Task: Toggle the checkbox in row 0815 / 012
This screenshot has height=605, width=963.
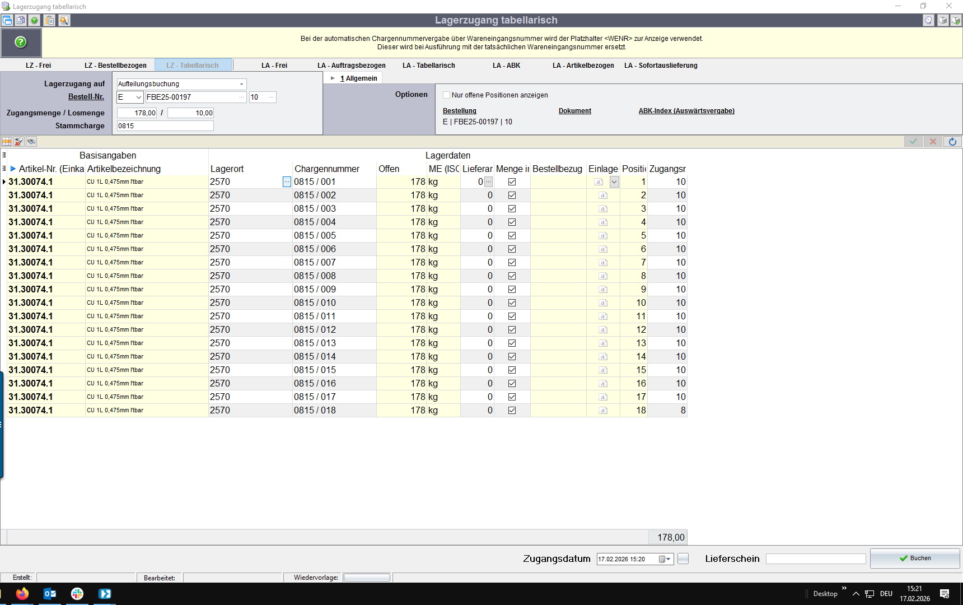Action: point(512,330)
